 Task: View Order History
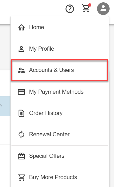pyautogui.click(x=60, y=113)
